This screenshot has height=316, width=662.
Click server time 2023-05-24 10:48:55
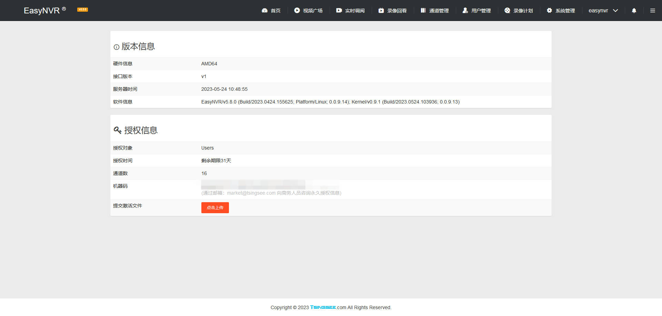(x=224, y=89)
